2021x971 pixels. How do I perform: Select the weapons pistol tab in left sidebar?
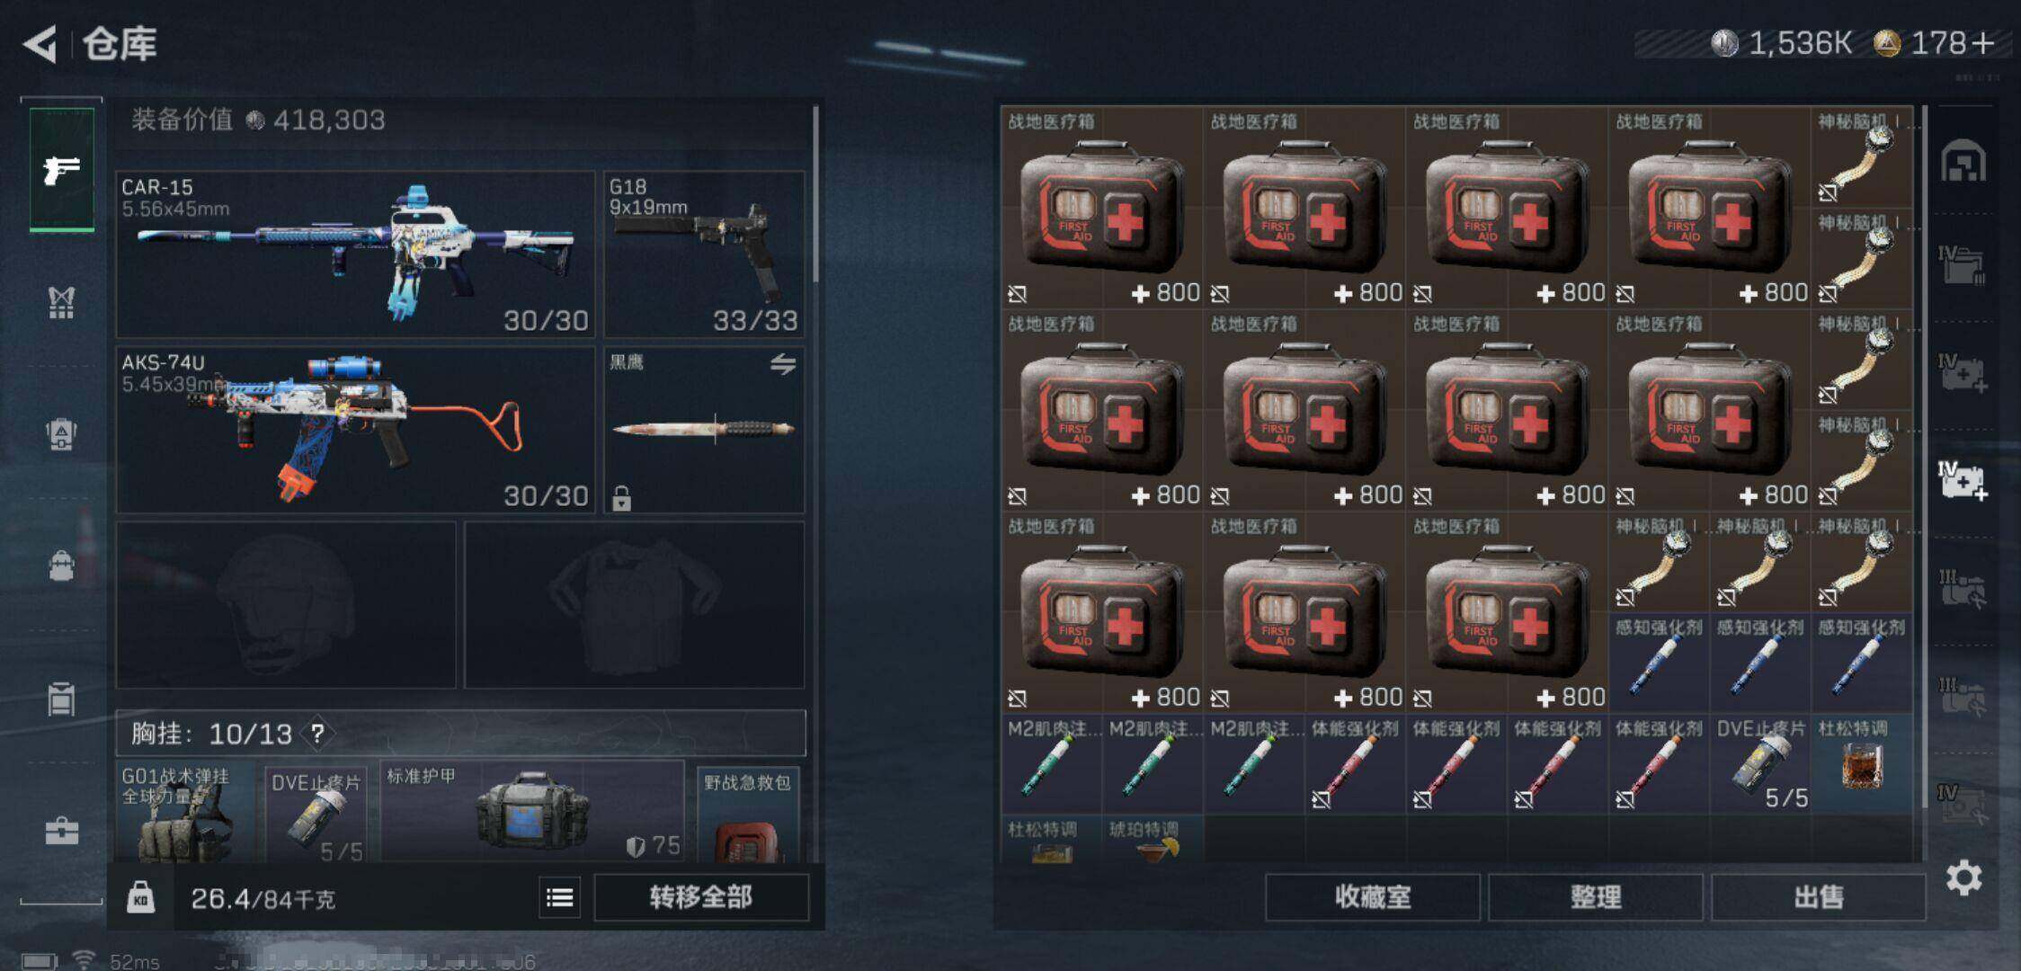[61, 169]
